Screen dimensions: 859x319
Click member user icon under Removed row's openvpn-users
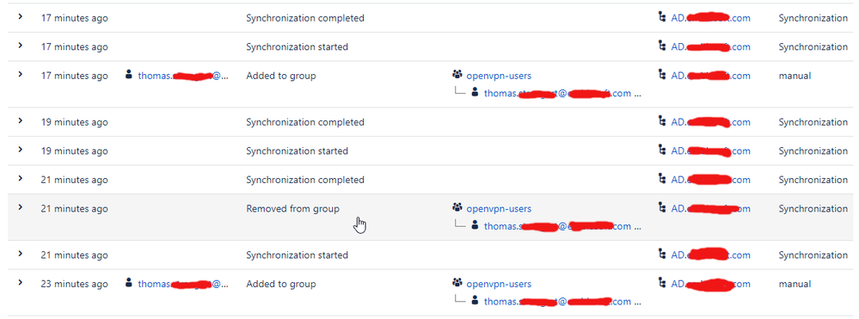[x=475, y=225]
